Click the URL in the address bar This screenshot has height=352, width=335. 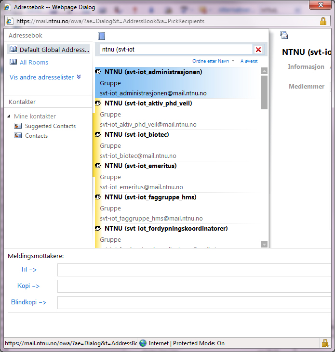click(x=110, y=21)
